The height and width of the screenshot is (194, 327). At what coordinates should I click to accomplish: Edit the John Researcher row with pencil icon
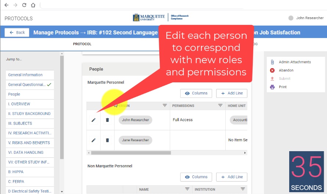94,120
